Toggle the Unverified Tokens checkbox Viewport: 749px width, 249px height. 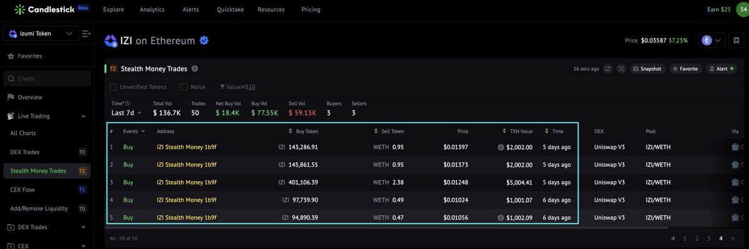114,87
